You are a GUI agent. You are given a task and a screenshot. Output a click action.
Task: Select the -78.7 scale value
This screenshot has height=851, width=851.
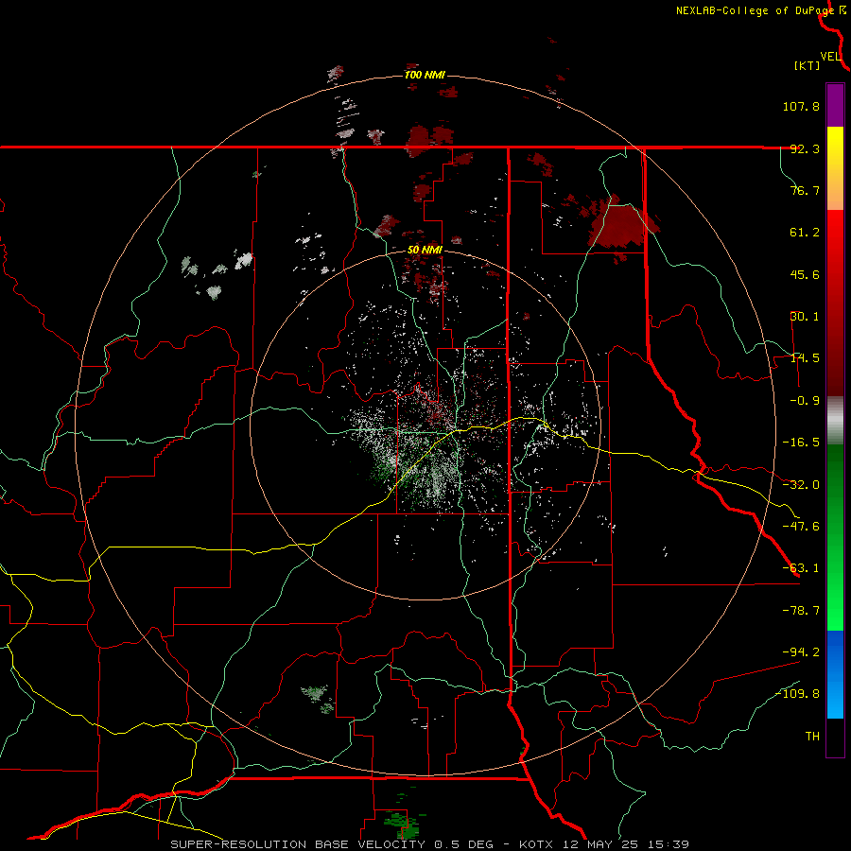801,611
